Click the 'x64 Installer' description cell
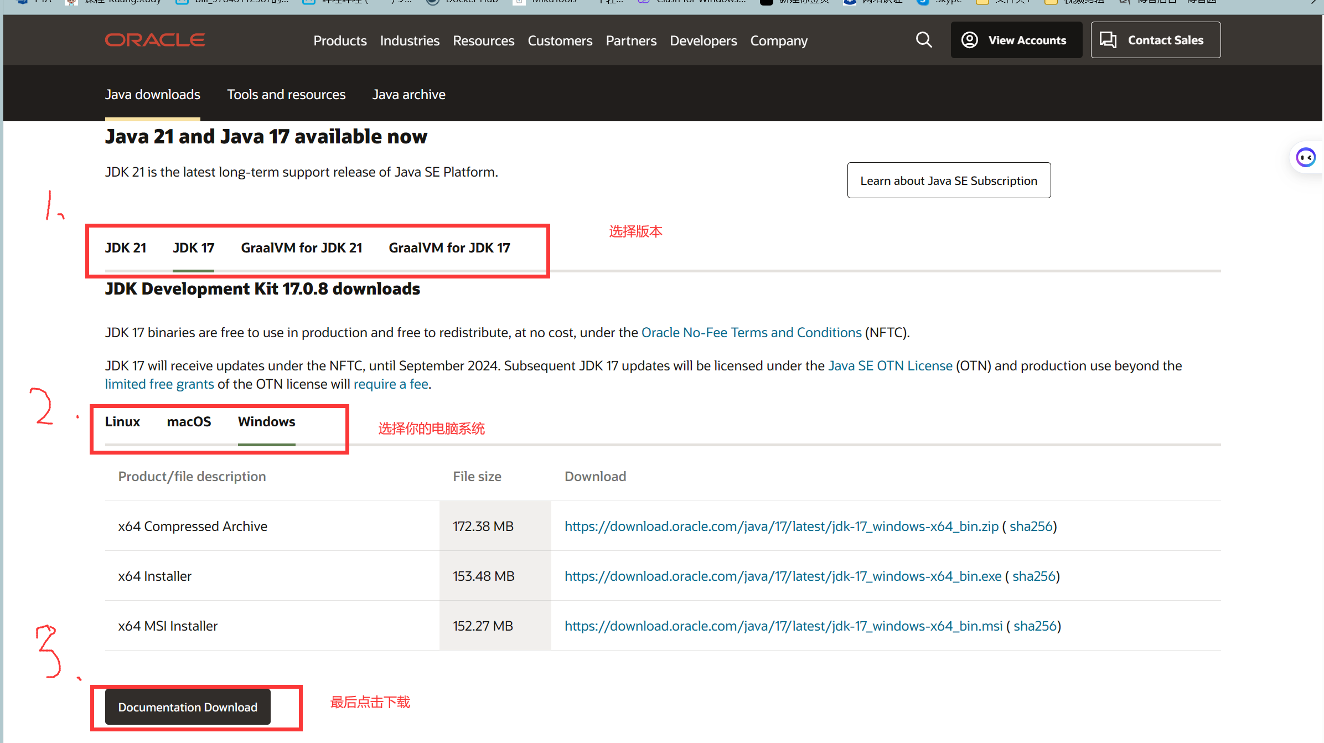Screen dimensions: 1324x743 tap(272, 576)
